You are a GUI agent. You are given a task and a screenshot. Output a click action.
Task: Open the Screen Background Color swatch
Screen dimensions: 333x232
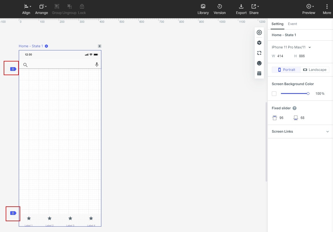coord(274,94)
